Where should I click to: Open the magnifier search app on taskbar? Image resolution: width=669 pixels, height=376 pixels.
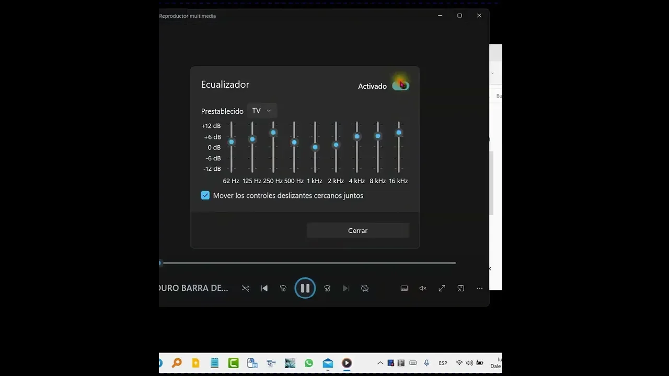pyautogui.click(x=177, y=363)
